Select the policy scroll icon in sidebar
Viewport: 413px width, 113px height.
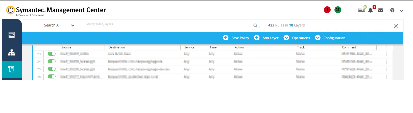pos(12,69)
